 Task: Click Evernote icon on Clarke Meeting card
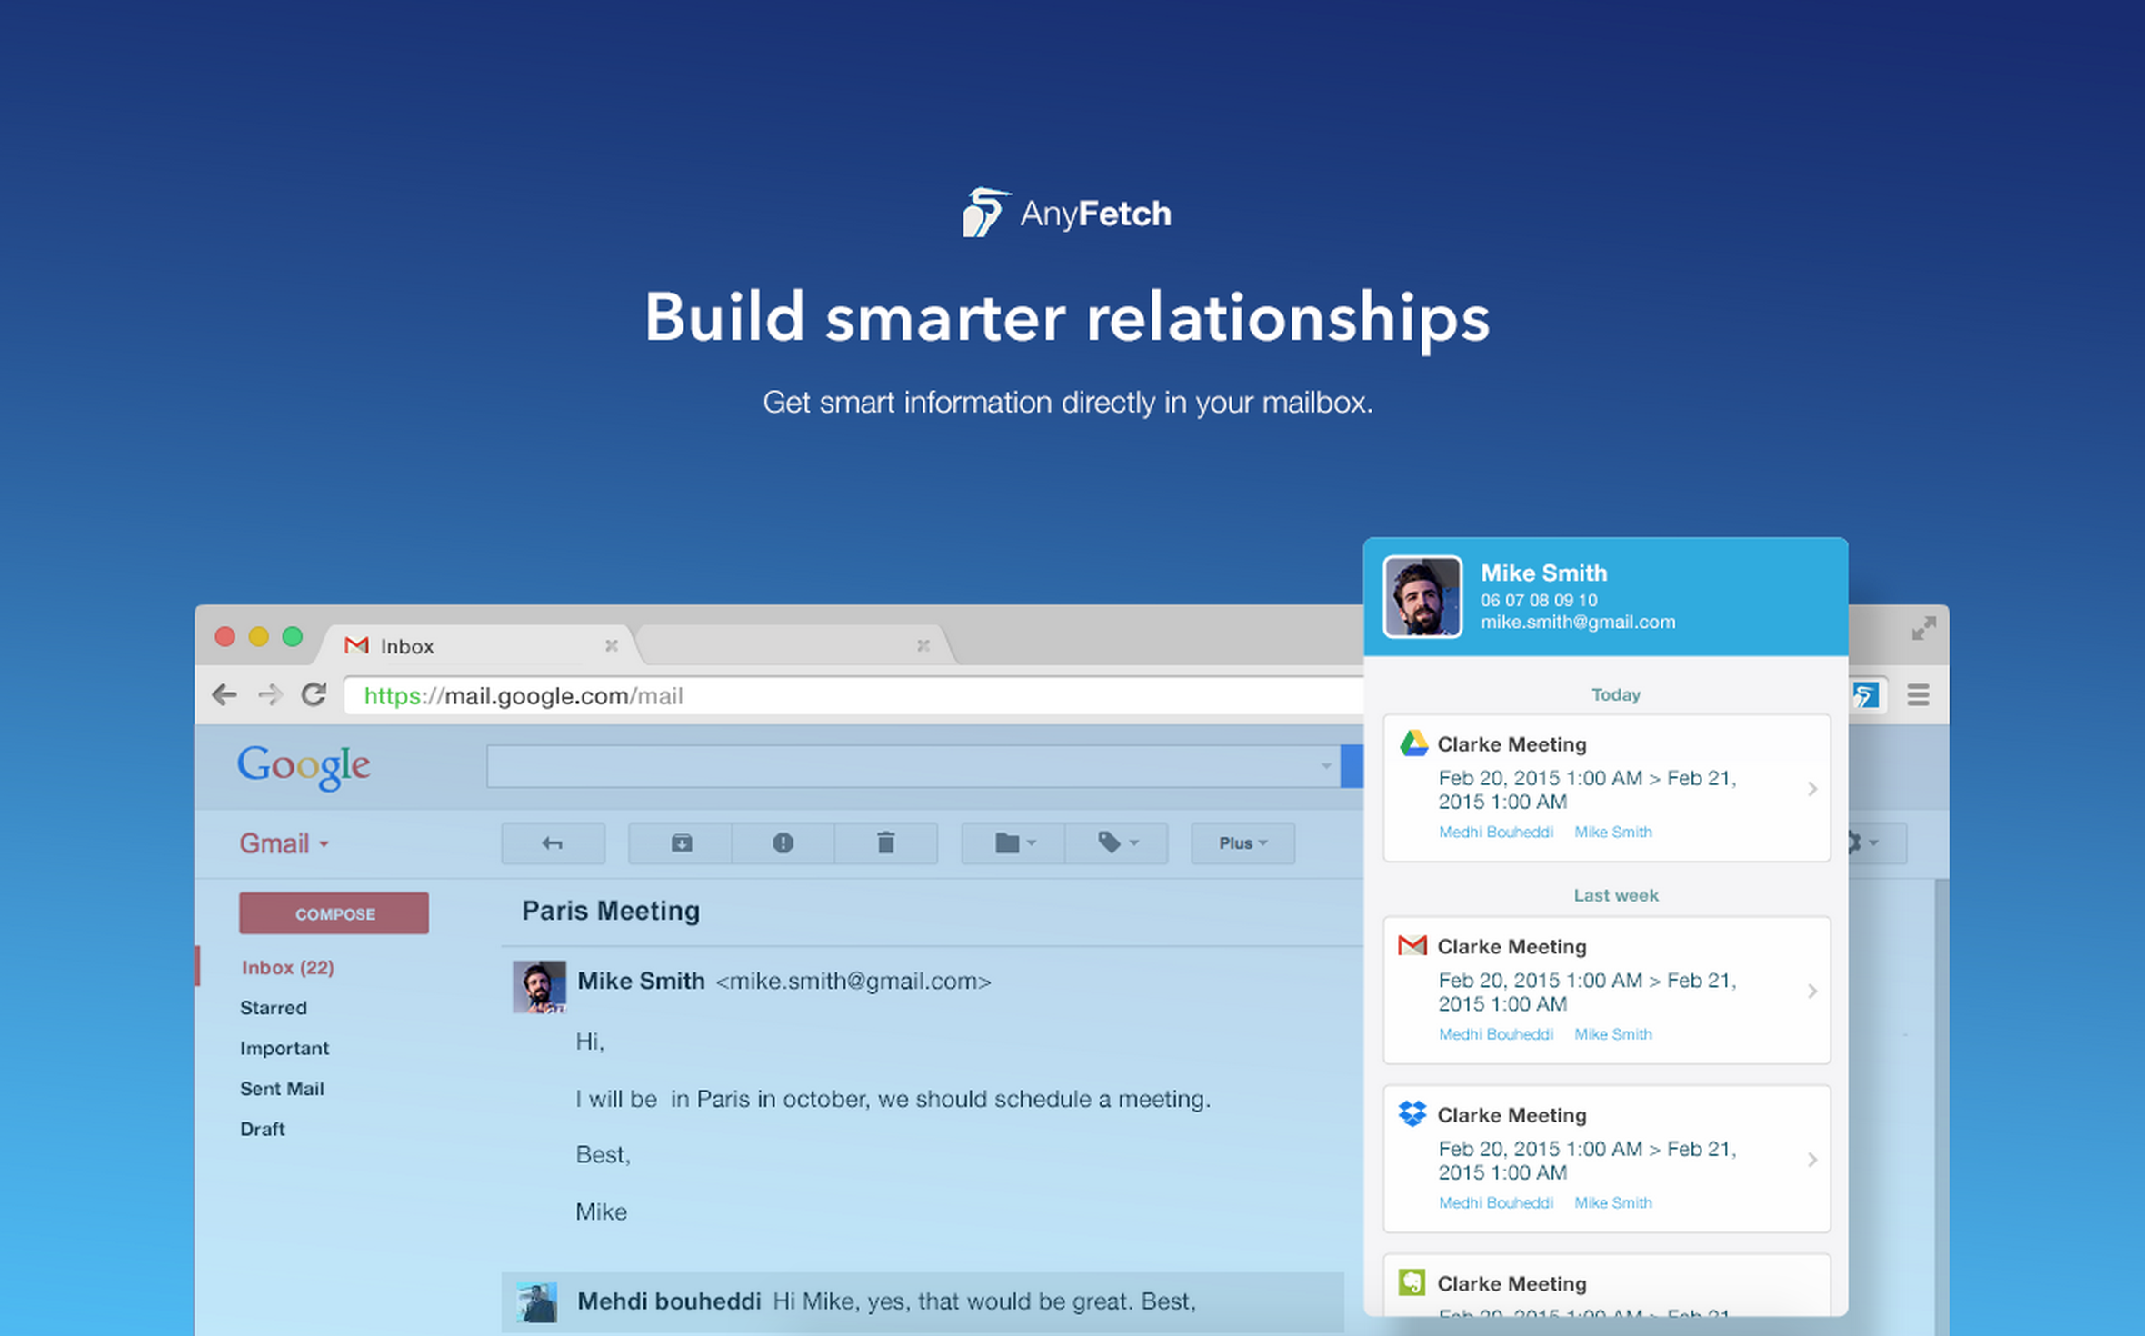click(1412, 1282)
